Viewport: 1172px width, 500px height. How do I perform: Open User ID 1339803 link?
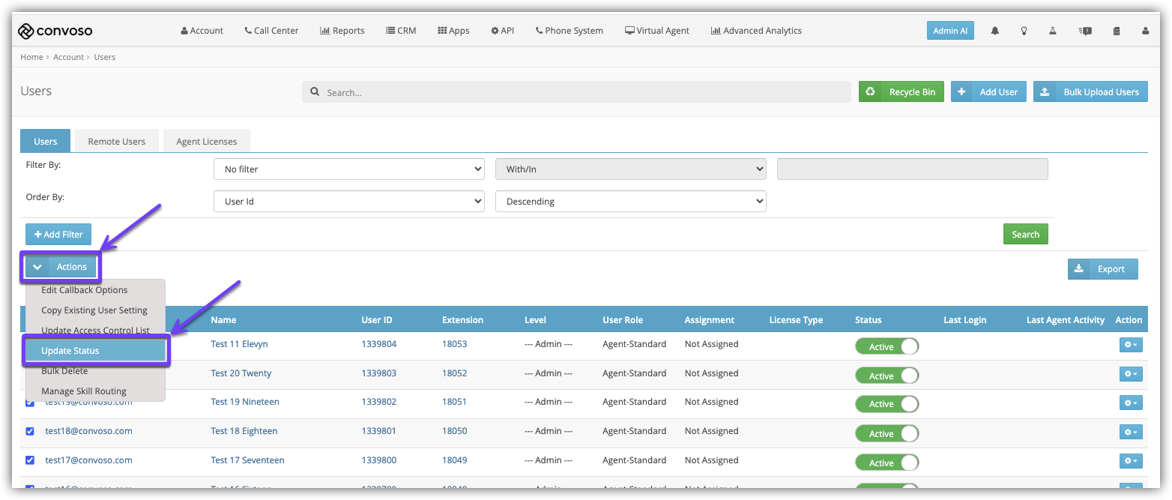379,373
